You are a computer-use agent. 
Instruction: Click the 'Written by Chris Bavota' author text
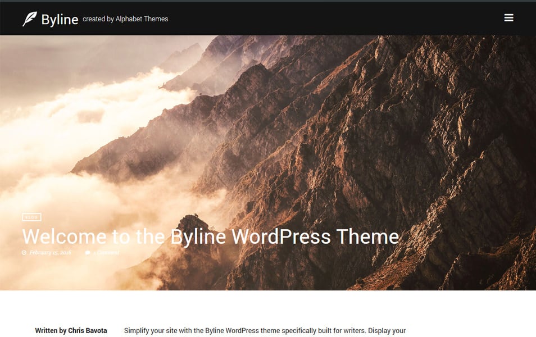[x=71, y=330]
